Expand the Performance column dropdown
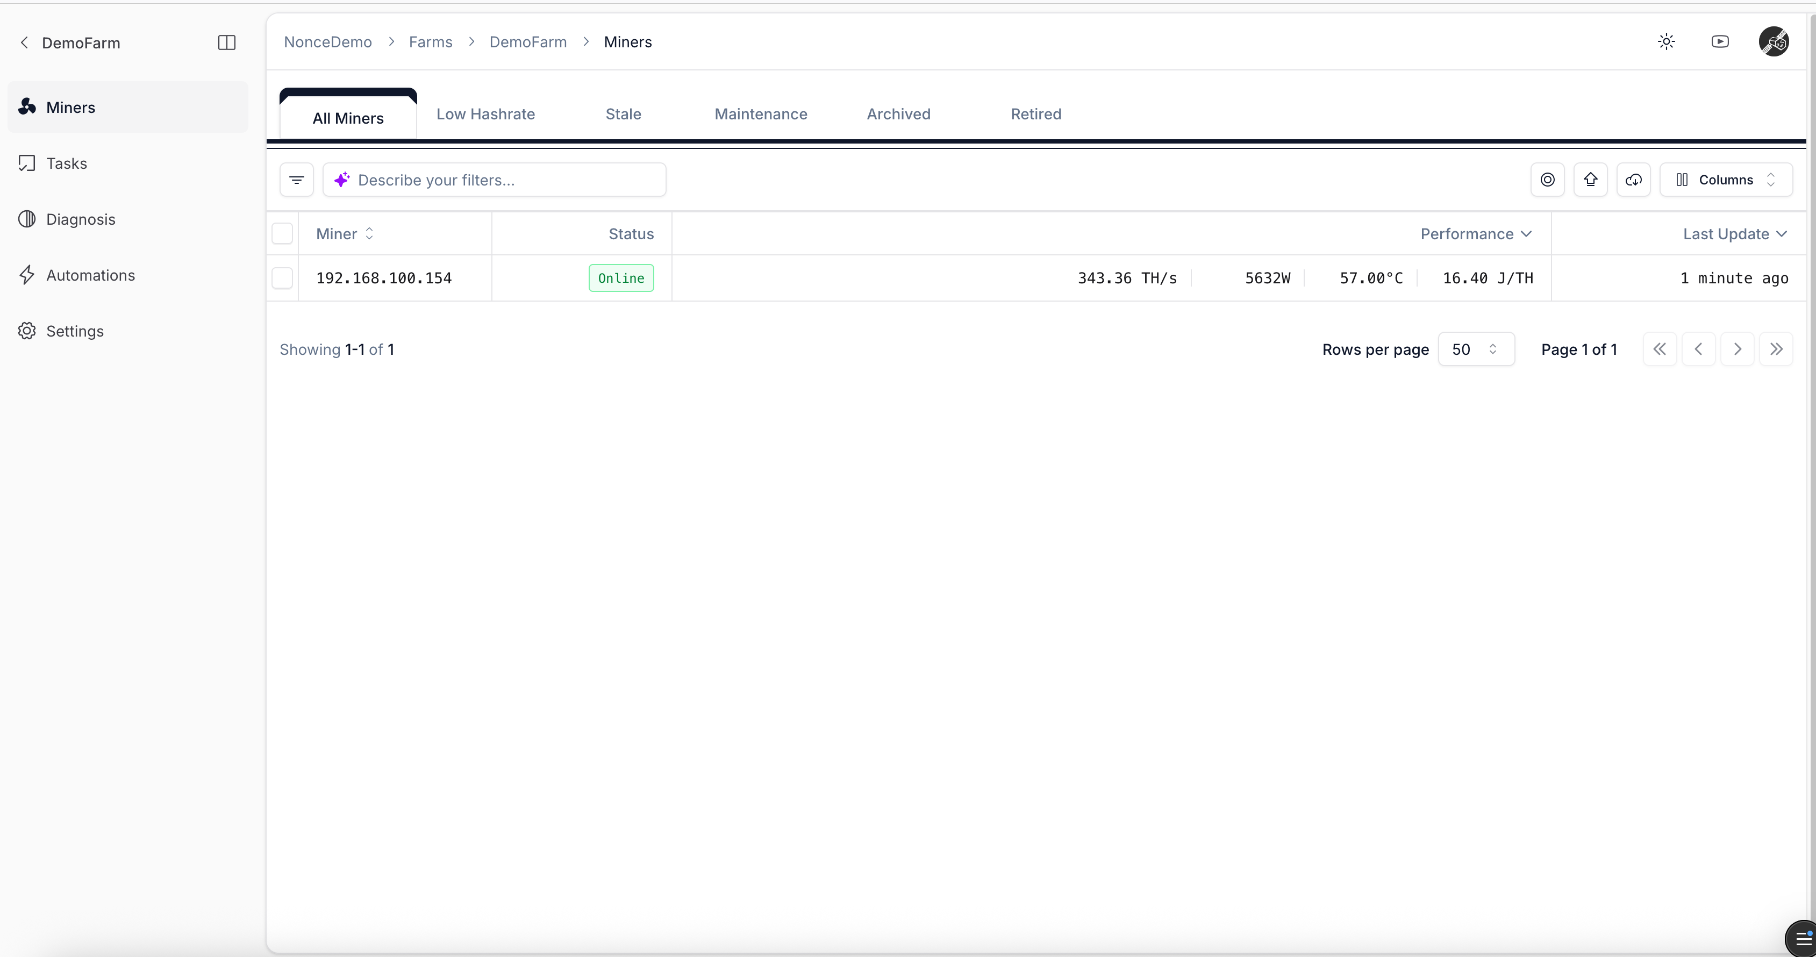The height and width of the screenshot is (957, 1816). coord(1476,233)
